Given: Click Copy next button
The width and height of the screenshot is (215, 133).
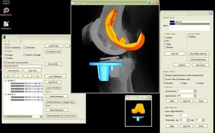Looking at the screenshot, I should 33,71.
